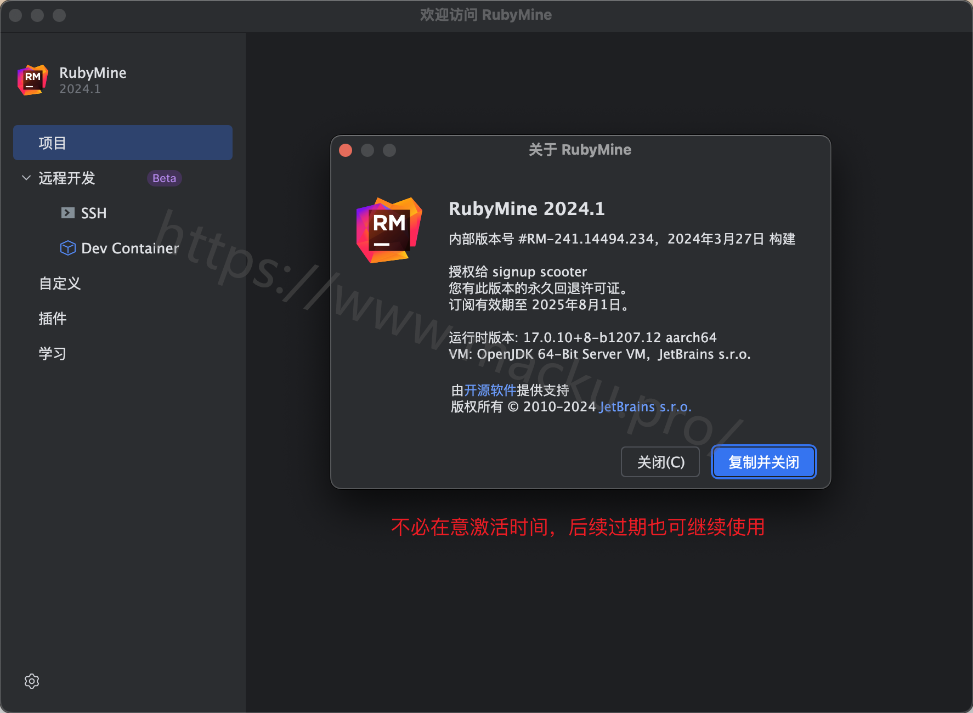Click the 您有此版本的永久回退许可证 line

tap(539, 288)
